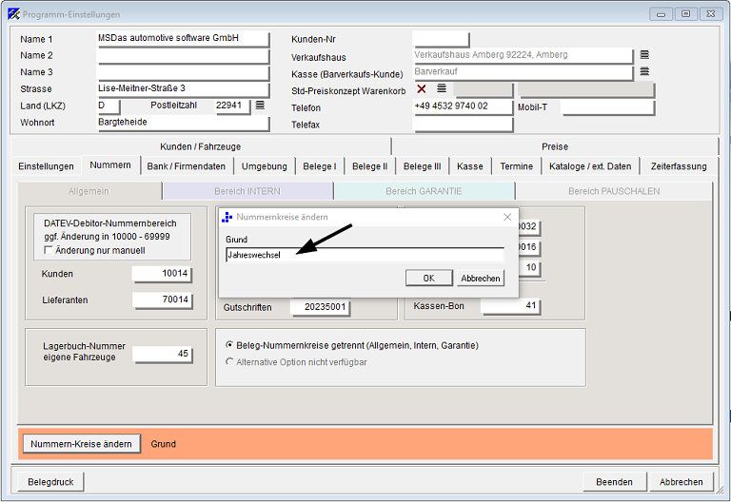Click the Gutschriften field 20235001
Image resolution: width=731 pixels, height=502 pixels.
pyautogui.click(x=320, y=307)
